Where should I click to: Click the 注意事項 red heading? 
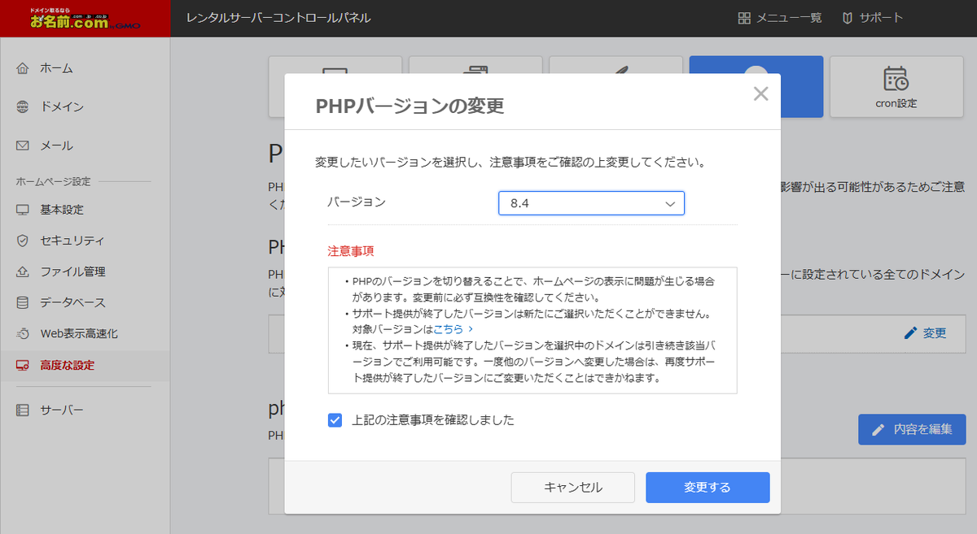coord(351,251)
